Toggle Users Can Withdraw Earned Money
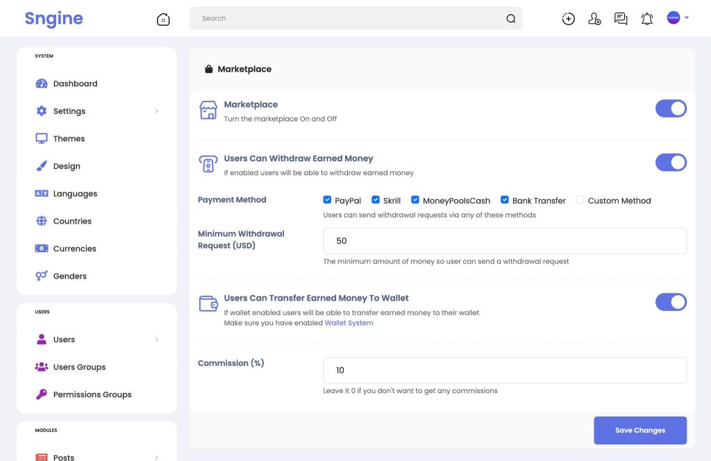This screenshot has height=461, width=711. pos(671,162)
